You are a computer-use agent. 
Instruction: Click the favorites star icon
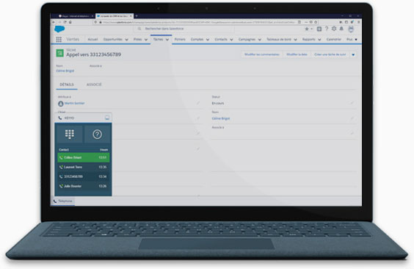tap(307, 29)
